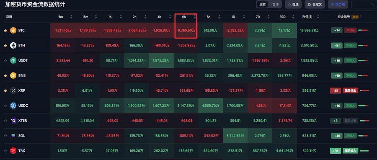Sort by 5m column arrows
Viewport: 377px width, 160px height.
coord(71,17)
